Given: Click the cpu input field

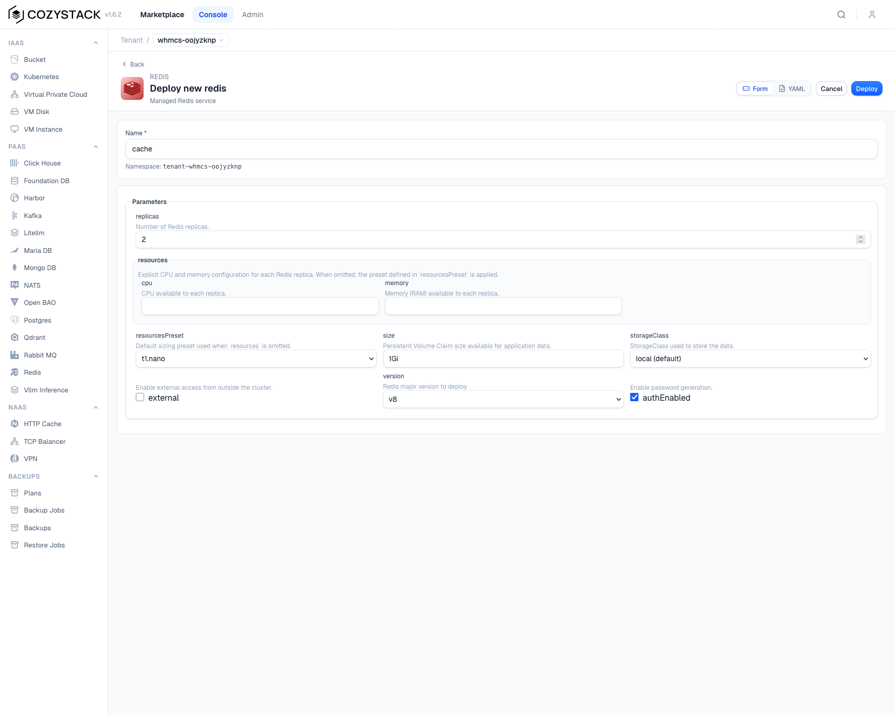Looking at the screenshot, I should point(260,306).
